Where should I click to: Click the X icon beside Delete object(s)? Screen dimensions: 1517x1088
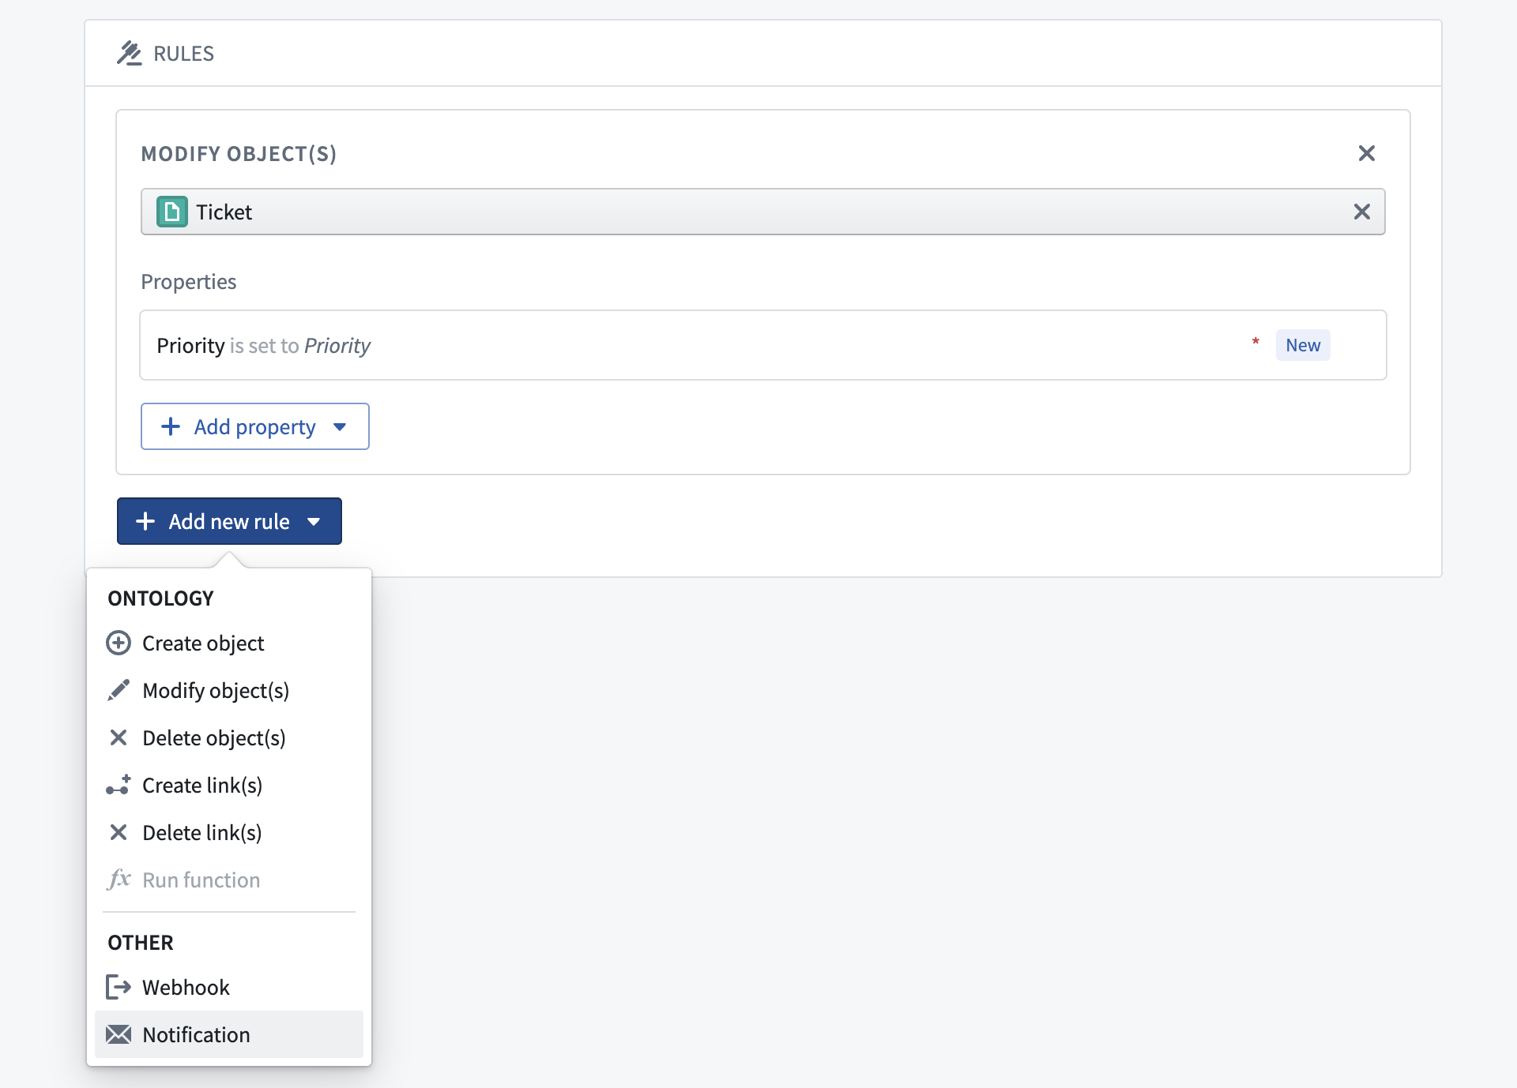[119, 737]
